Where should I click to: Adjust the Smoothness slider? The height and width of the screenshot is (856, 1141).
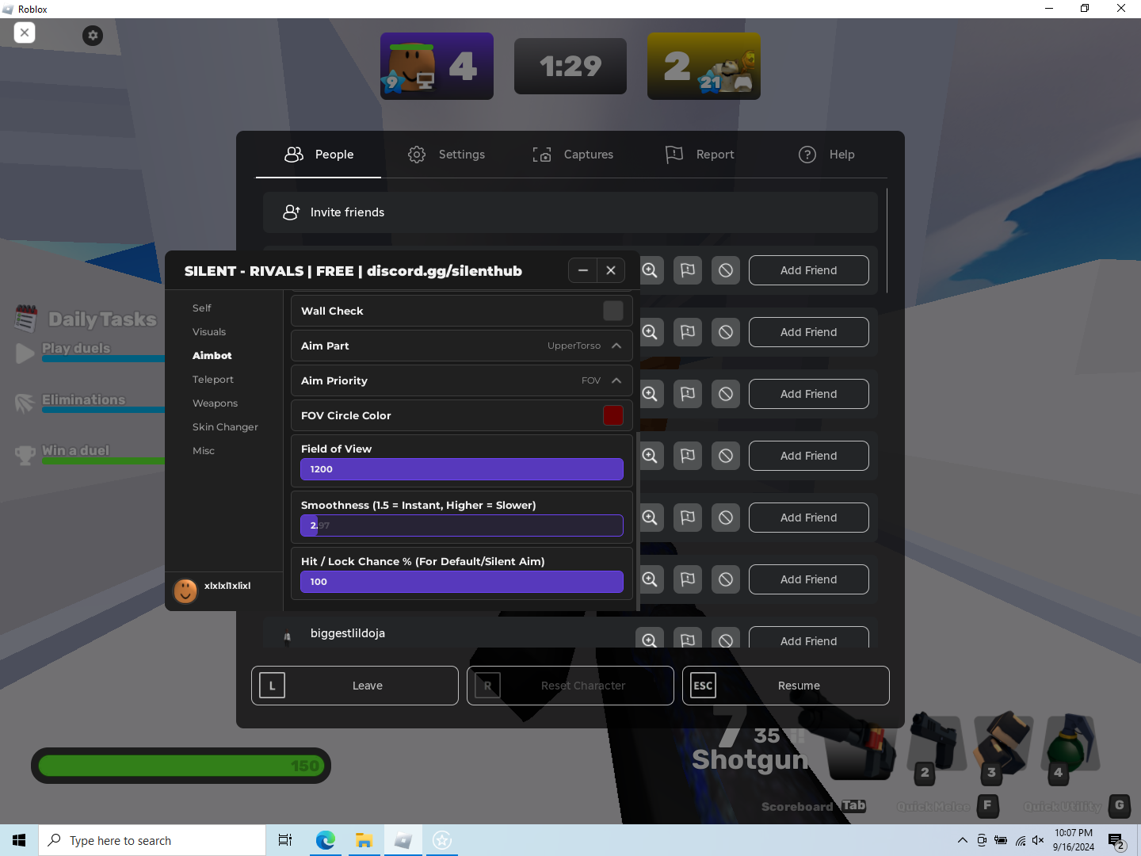462,525
